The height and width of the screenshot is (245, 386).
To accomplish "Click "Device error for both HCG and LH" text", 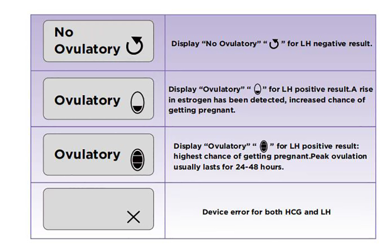I will click(266, 212).
